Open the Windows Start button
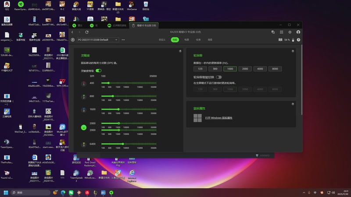Screen dimensions: 351x197 click(6, 193)
